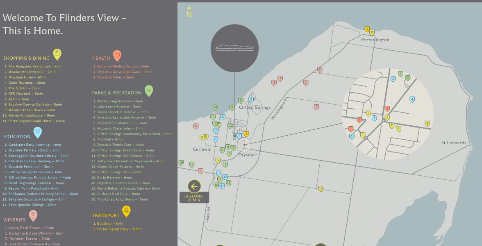482x246 pixels.
Task: Click the north compass indicator
Action: click(189, 13)
